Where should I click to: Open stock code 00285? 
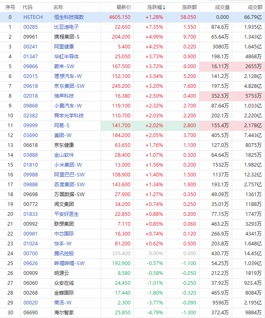[x=31, y=27]
